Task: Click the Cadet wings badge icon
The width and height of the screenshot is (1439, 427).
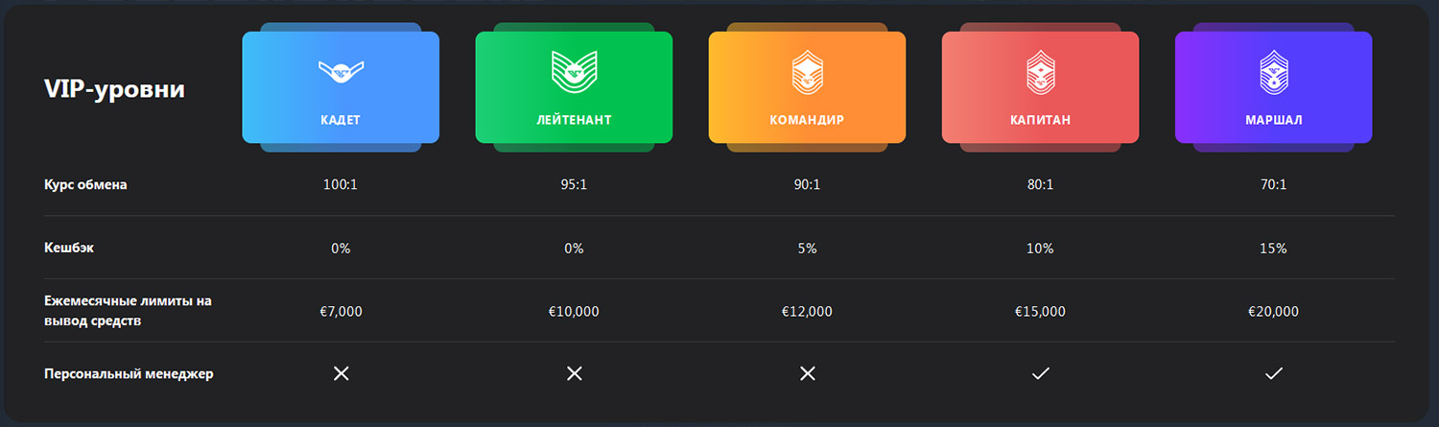Action: tap(341, 69)
